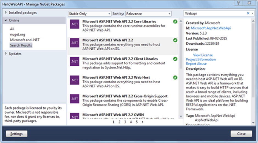Screen dimensions: 258x143
Task: Click .NET icon of Web API 2.2 Client Libraries
Action: [75, 61]
